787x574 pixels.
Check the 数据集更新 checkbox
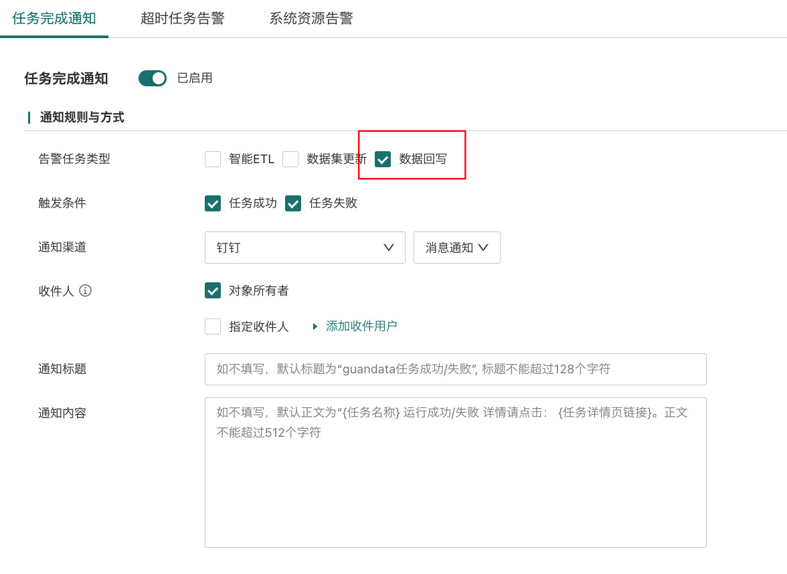pos(290,159)
